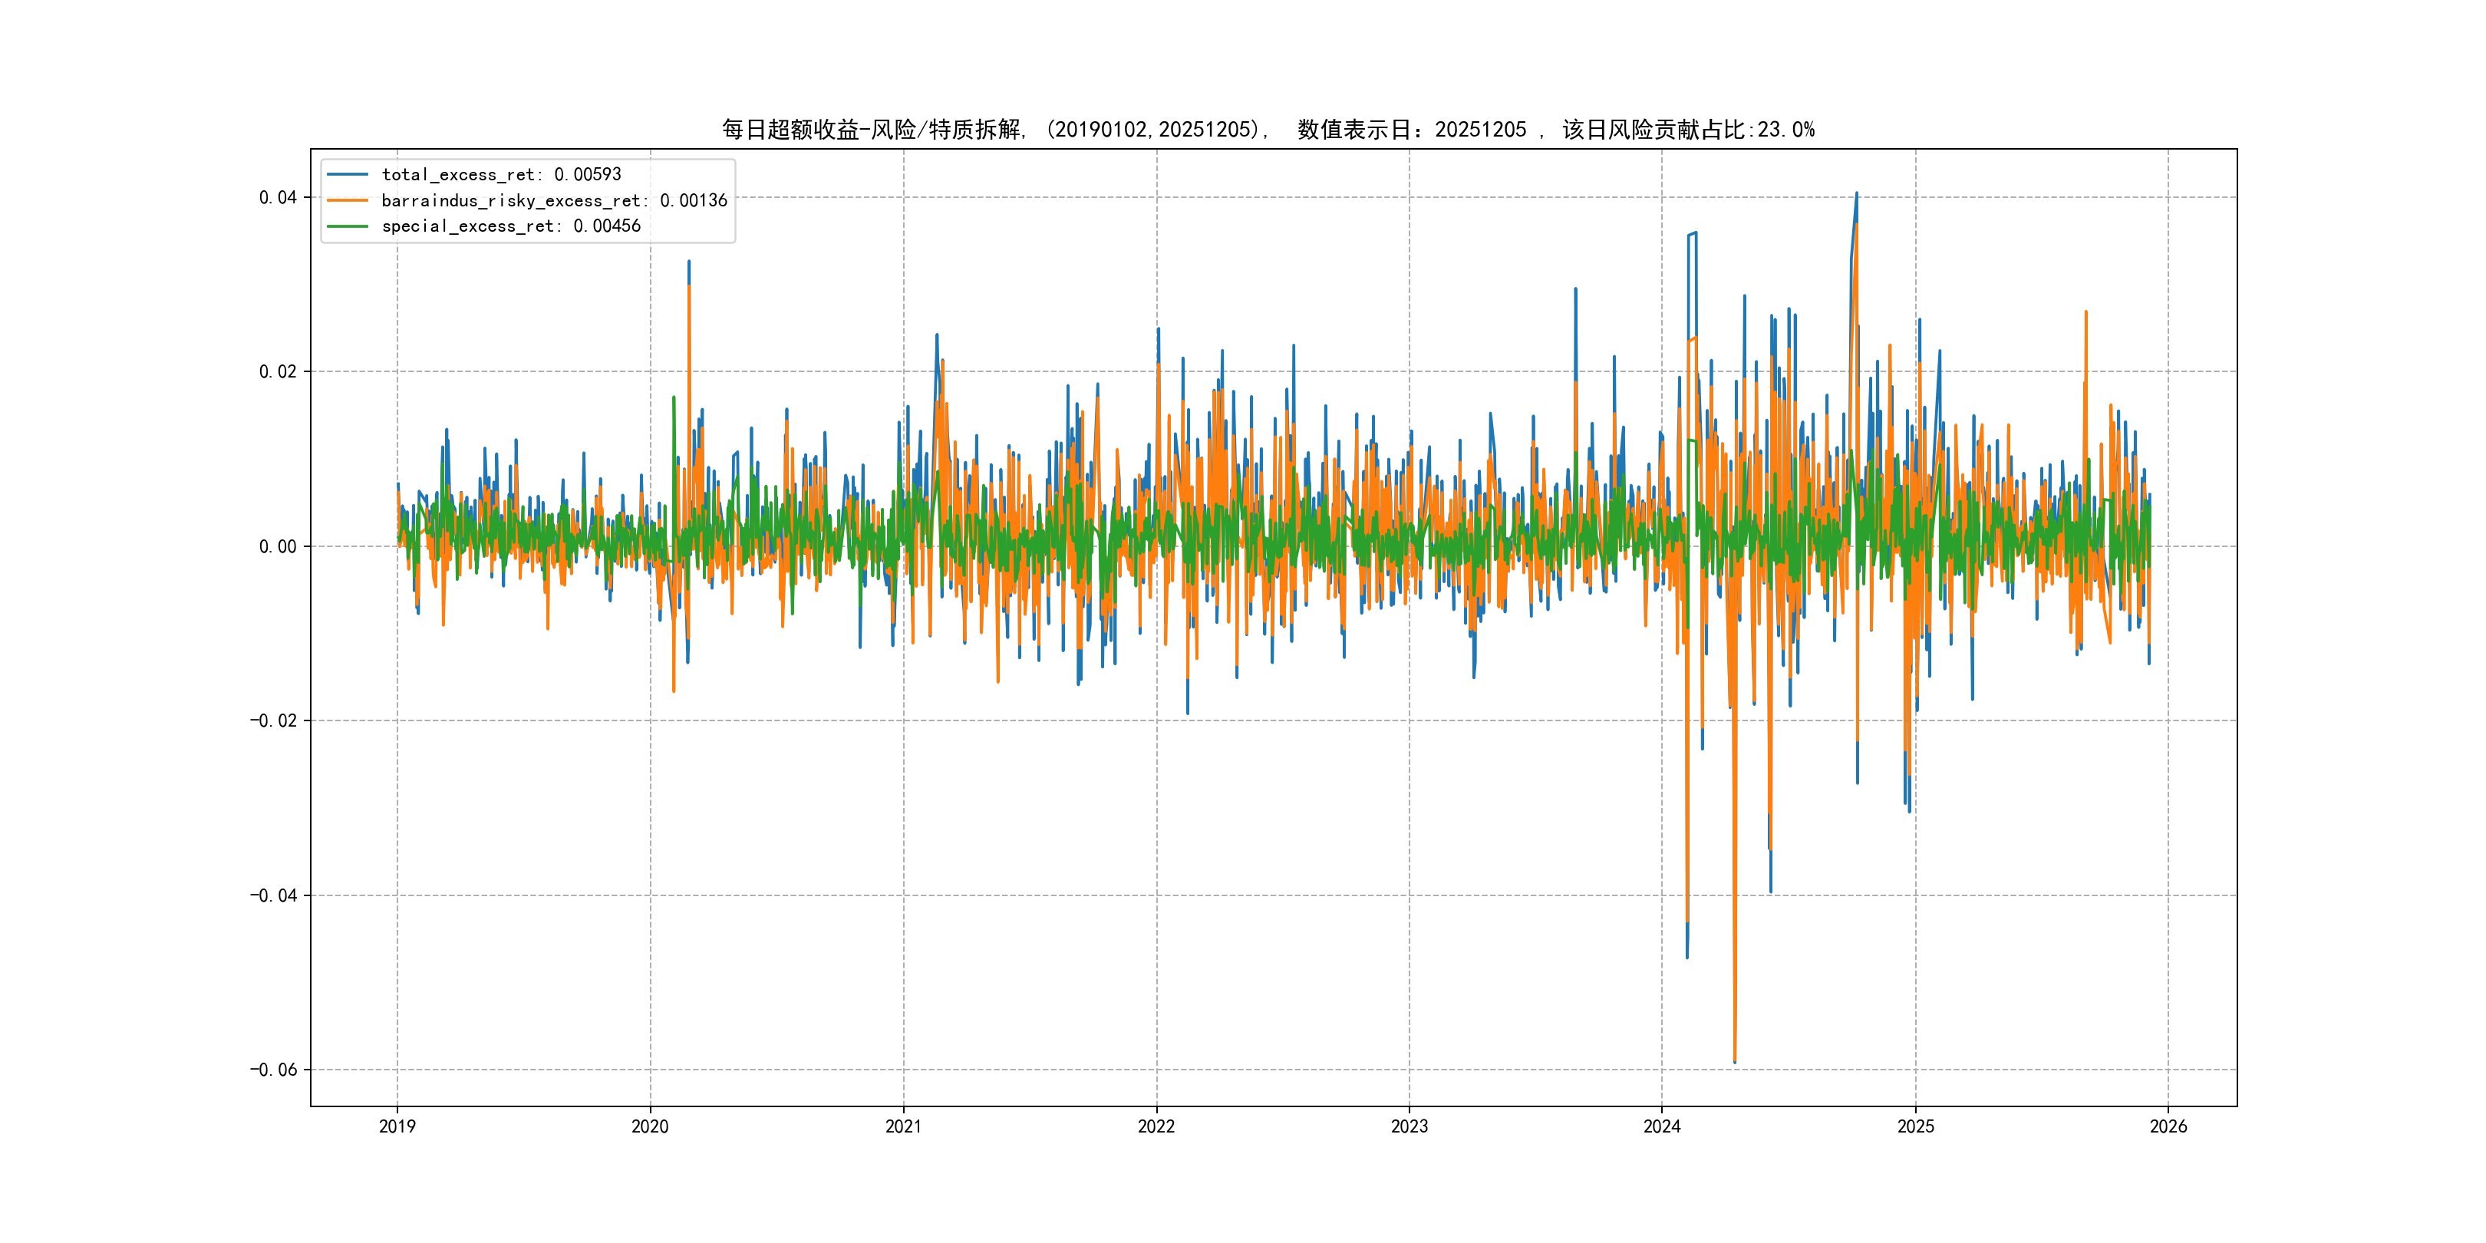The height and width of the screenshot is (1243, 2486).
Task: Click the 2021 x-axis tick label
Action: (x=903, y=1126)
